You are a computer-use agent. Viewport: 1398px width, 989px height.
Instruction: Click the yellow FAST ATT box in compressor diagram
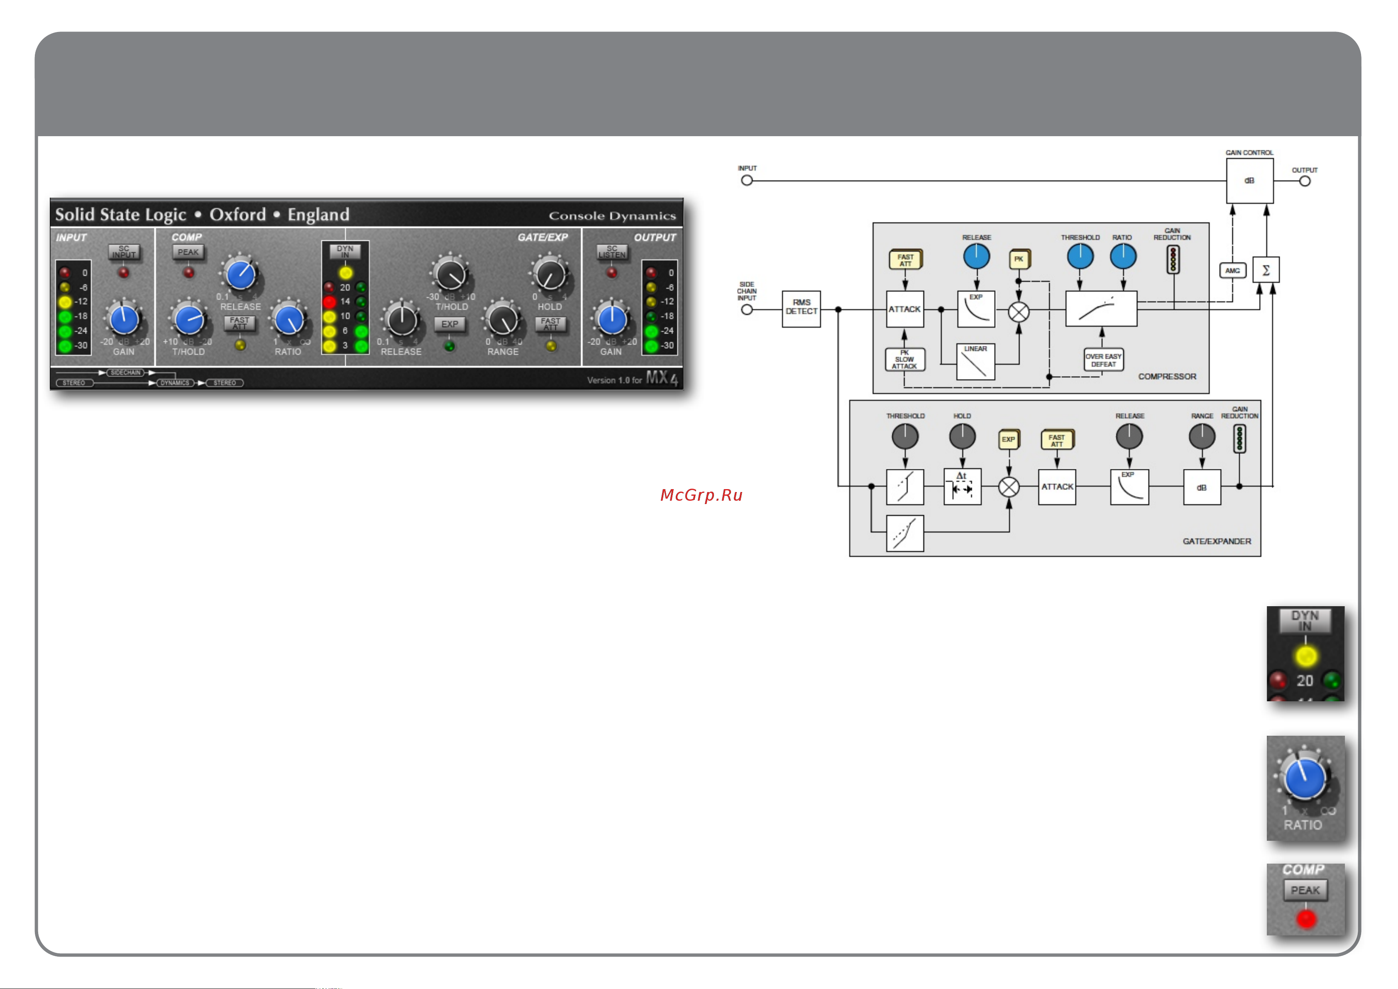(906, 259)
